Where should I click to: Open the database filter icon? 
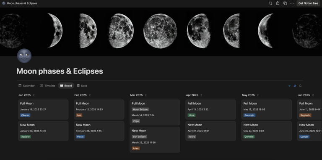(x=289, y=86)
